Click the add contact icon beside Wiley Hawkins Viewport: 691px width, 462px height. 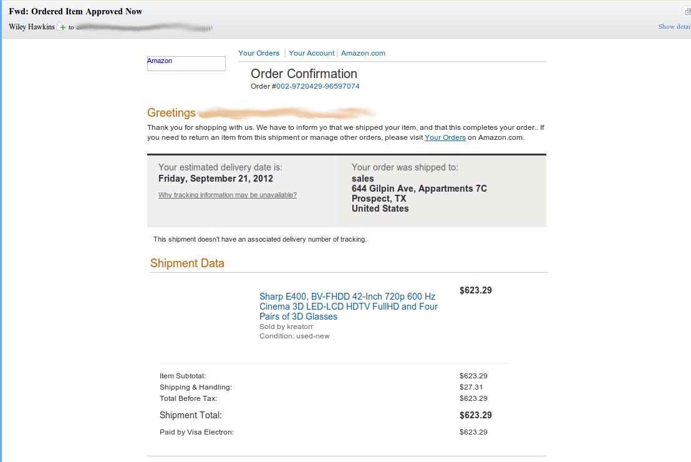(61, 27)
